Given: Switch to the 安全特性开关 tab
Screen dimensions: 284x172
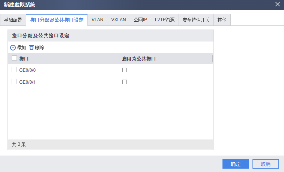Looking at the screenshot, I should (196, 20).
